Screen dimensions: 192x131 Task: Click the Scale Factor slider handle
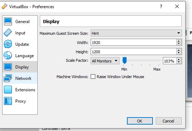click(x=124, y=60)
